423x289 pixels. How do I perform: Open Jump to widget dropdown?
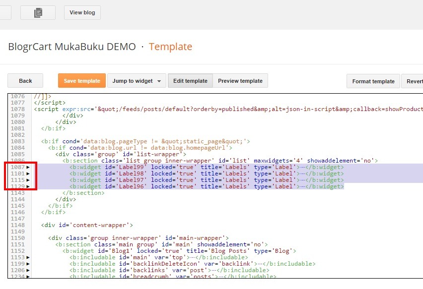point(137,81)
